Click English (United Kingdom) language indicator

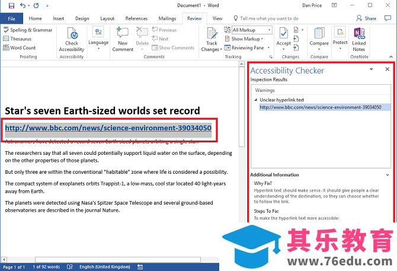tap(105, 267)
